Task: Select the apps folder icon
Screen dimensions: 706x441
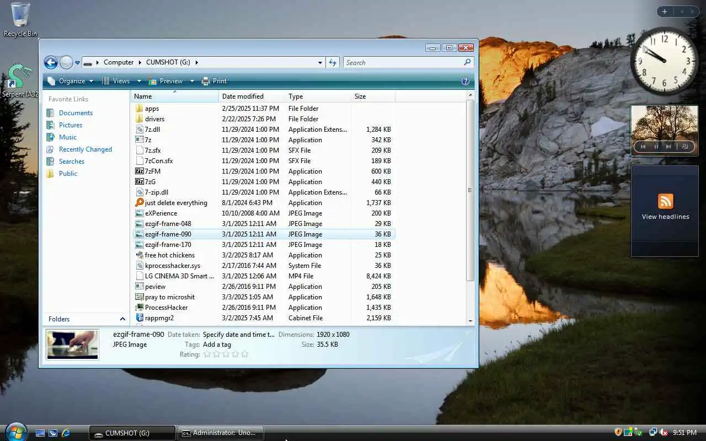Action: pos(140,109)
